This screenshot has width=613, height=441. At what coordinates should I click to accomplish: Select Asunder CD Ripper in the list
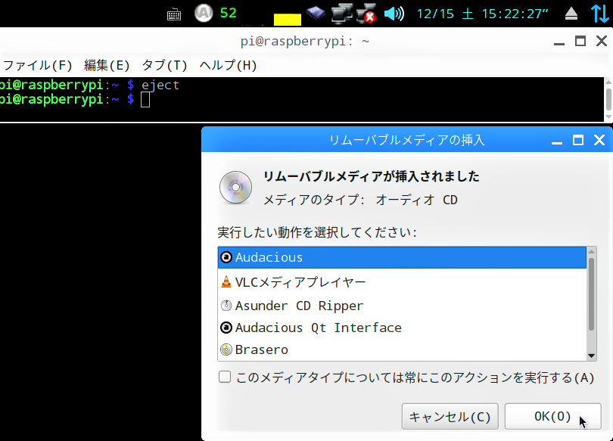(x=402, y=306)
